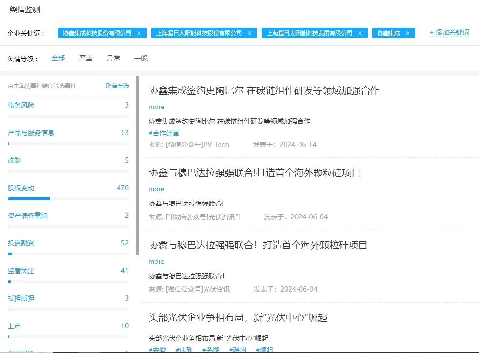Expand more under first 穆巴达拉 article
This screenshot has width=479, height=353.
tap(156, 189)
